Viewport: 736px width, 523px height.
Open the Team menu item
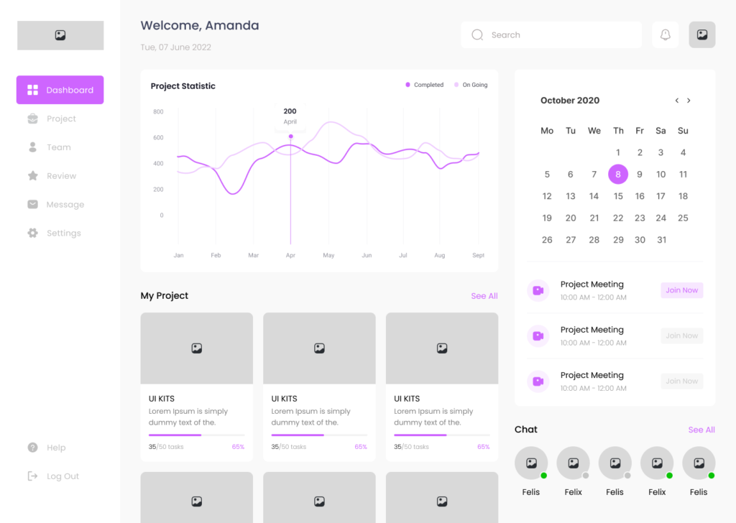click(x=58, y=147)
